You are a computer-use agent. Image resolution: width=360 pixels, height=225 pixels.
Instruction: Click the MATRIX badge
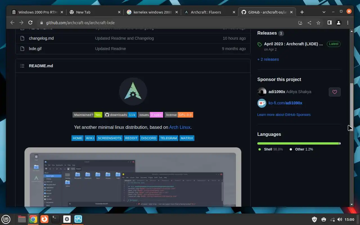pos(187,138)
